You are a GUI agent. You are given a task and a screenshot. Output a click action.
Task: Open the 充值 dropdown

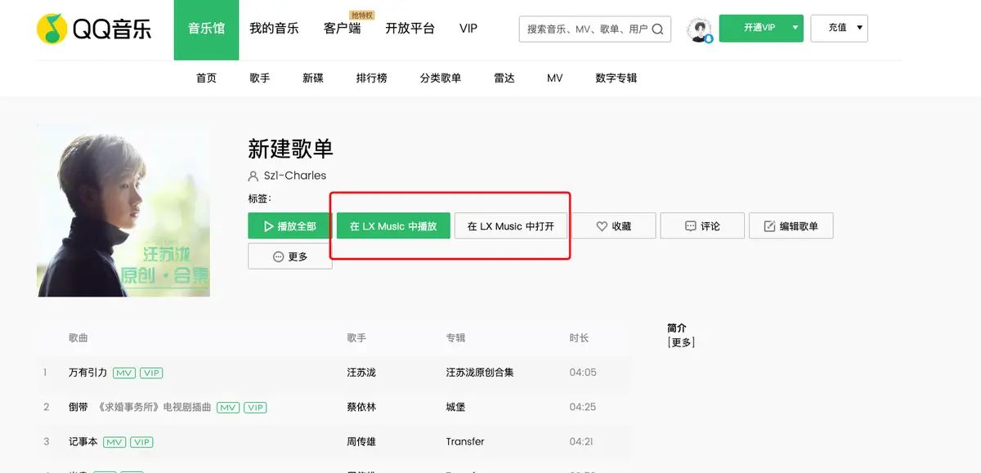pos(839,28)
